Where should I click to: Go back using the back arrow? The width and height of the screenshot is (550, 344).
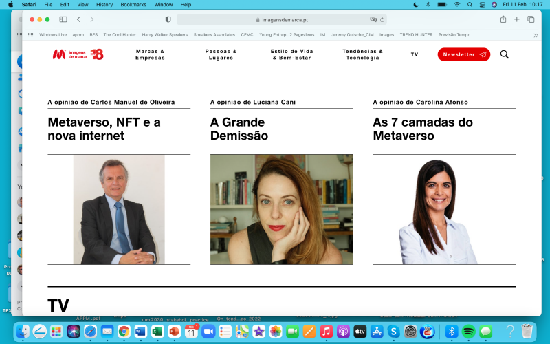click(78, 19)
